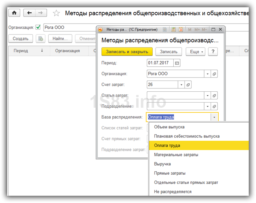The width and height of the screenshot is (256, 203).
Task: Toggle the Организация filter checkbox
Action: point(38,27)
